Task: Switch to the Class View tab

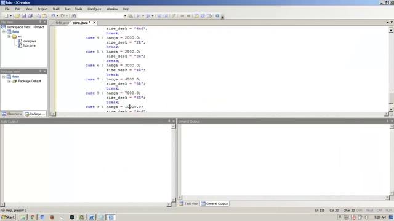Action: click(x=12, y=114)
